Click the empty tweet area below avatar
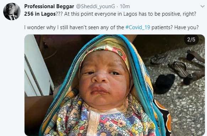207x136 pixels. [x=12, y=79]
